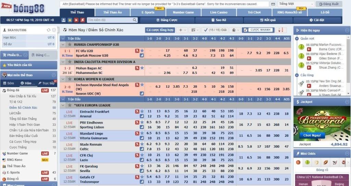
Task: Click the favorites star icon beside search box
Action: tap(70, 20)
